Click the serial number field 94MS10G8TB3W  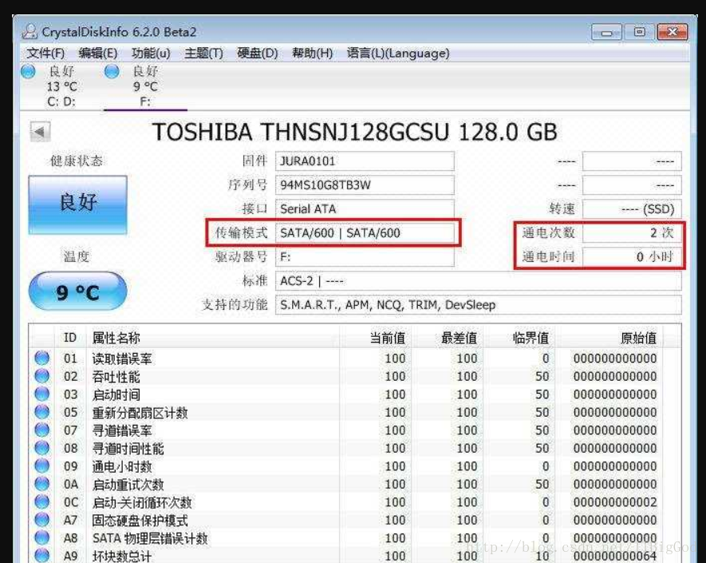pyautogui.click(x=365, y=184)
